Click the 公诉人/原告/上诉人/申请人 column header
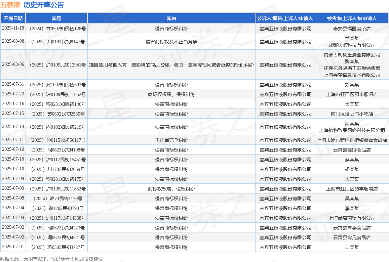 pos(285,18)
